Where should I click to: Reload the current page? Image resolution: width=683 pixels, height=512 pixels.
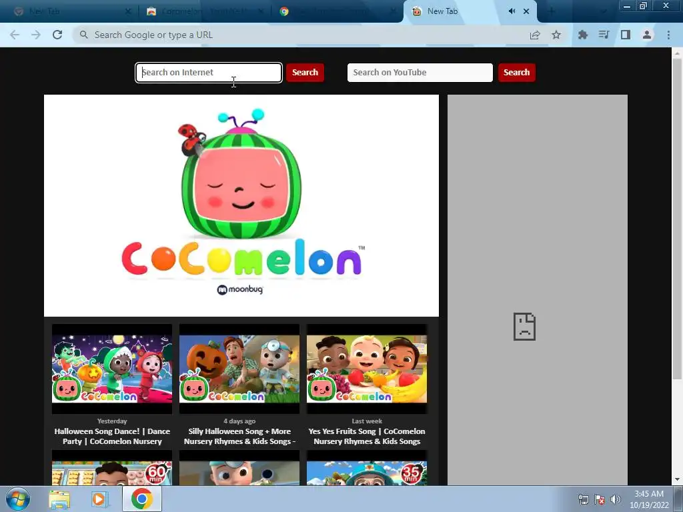pos(57,35)
